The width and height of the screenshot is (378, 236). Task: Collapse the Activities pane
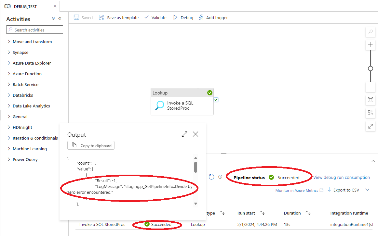click(x=60, y=19)
